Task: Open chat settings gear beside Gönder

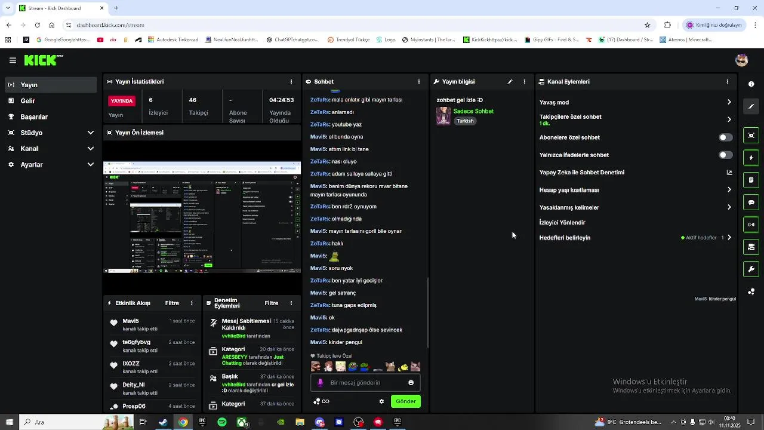Action: point(381,401)
